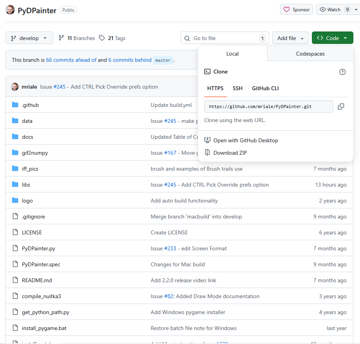Copy the clone URL to clipboard icon
Viewport: 360px width, 344px height.
click(x=341, y=107)
